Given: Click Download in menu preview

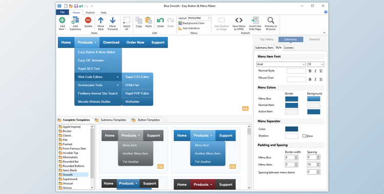Looking at the screenshot, I should 111,42.
